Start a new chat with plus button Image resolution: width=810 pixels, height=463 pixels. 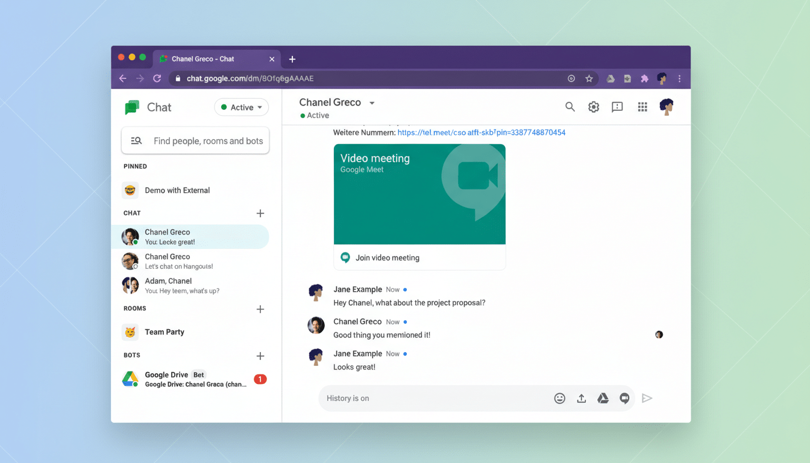[260, 213]
